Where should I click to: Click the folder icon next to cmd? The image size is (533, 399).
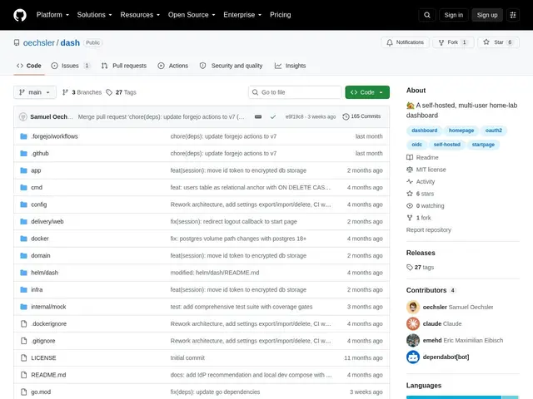pos(23,187)
